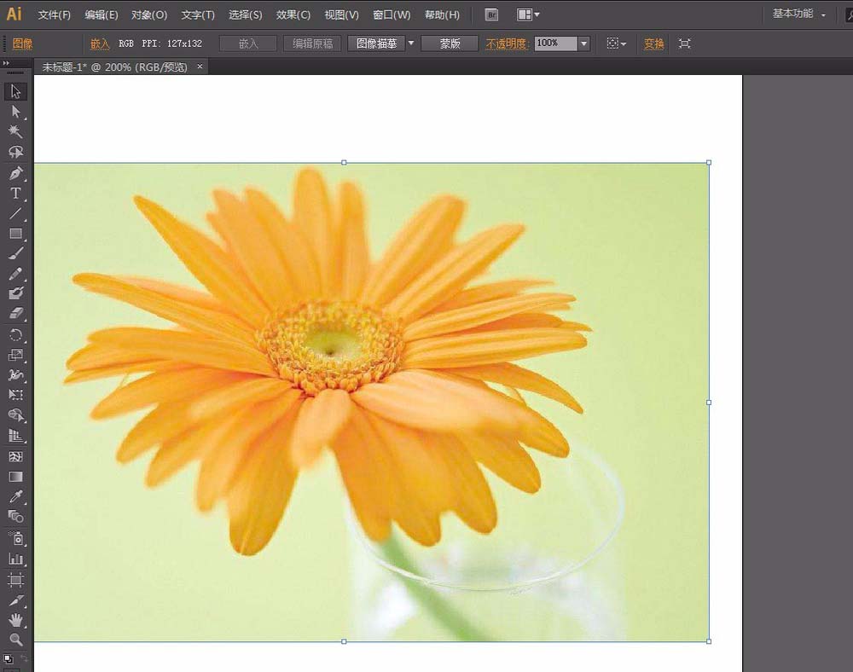The height and width of the screenshot is (672, 853).
Task: Choose the Lasso tool
Action: [15, 152]
